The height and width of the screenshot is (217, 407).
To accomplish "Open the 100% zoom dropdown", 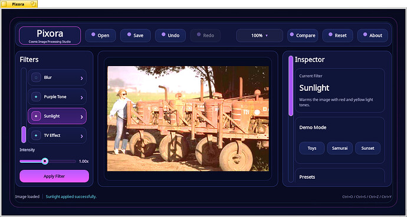I will pos(260,35).
